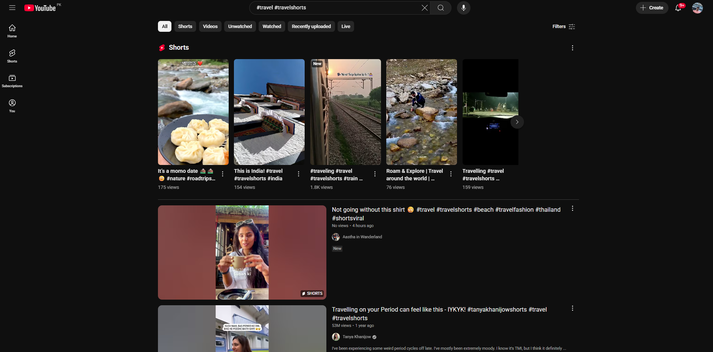Click Aastha in Wanderland channel avatar
Viewport: 713px width, 352px height.
coord(336,237)
